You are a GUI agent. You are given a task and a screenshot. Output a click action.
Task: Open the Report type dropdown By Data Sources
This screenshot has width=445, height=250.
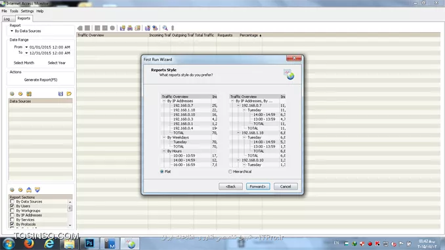coord(12,31)
